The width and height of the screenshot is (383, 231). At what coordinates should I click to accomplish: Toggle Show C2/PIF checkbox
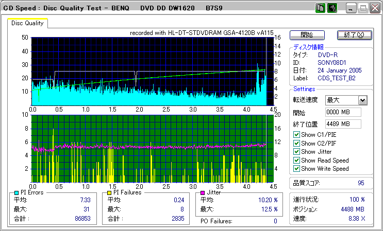pyautogui.click(x=296, y=144)
